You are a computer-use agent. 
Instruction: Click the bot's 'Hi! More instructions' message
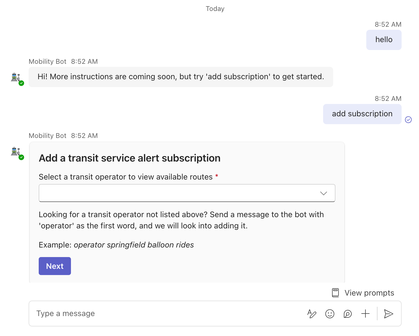tap(181, 77)
